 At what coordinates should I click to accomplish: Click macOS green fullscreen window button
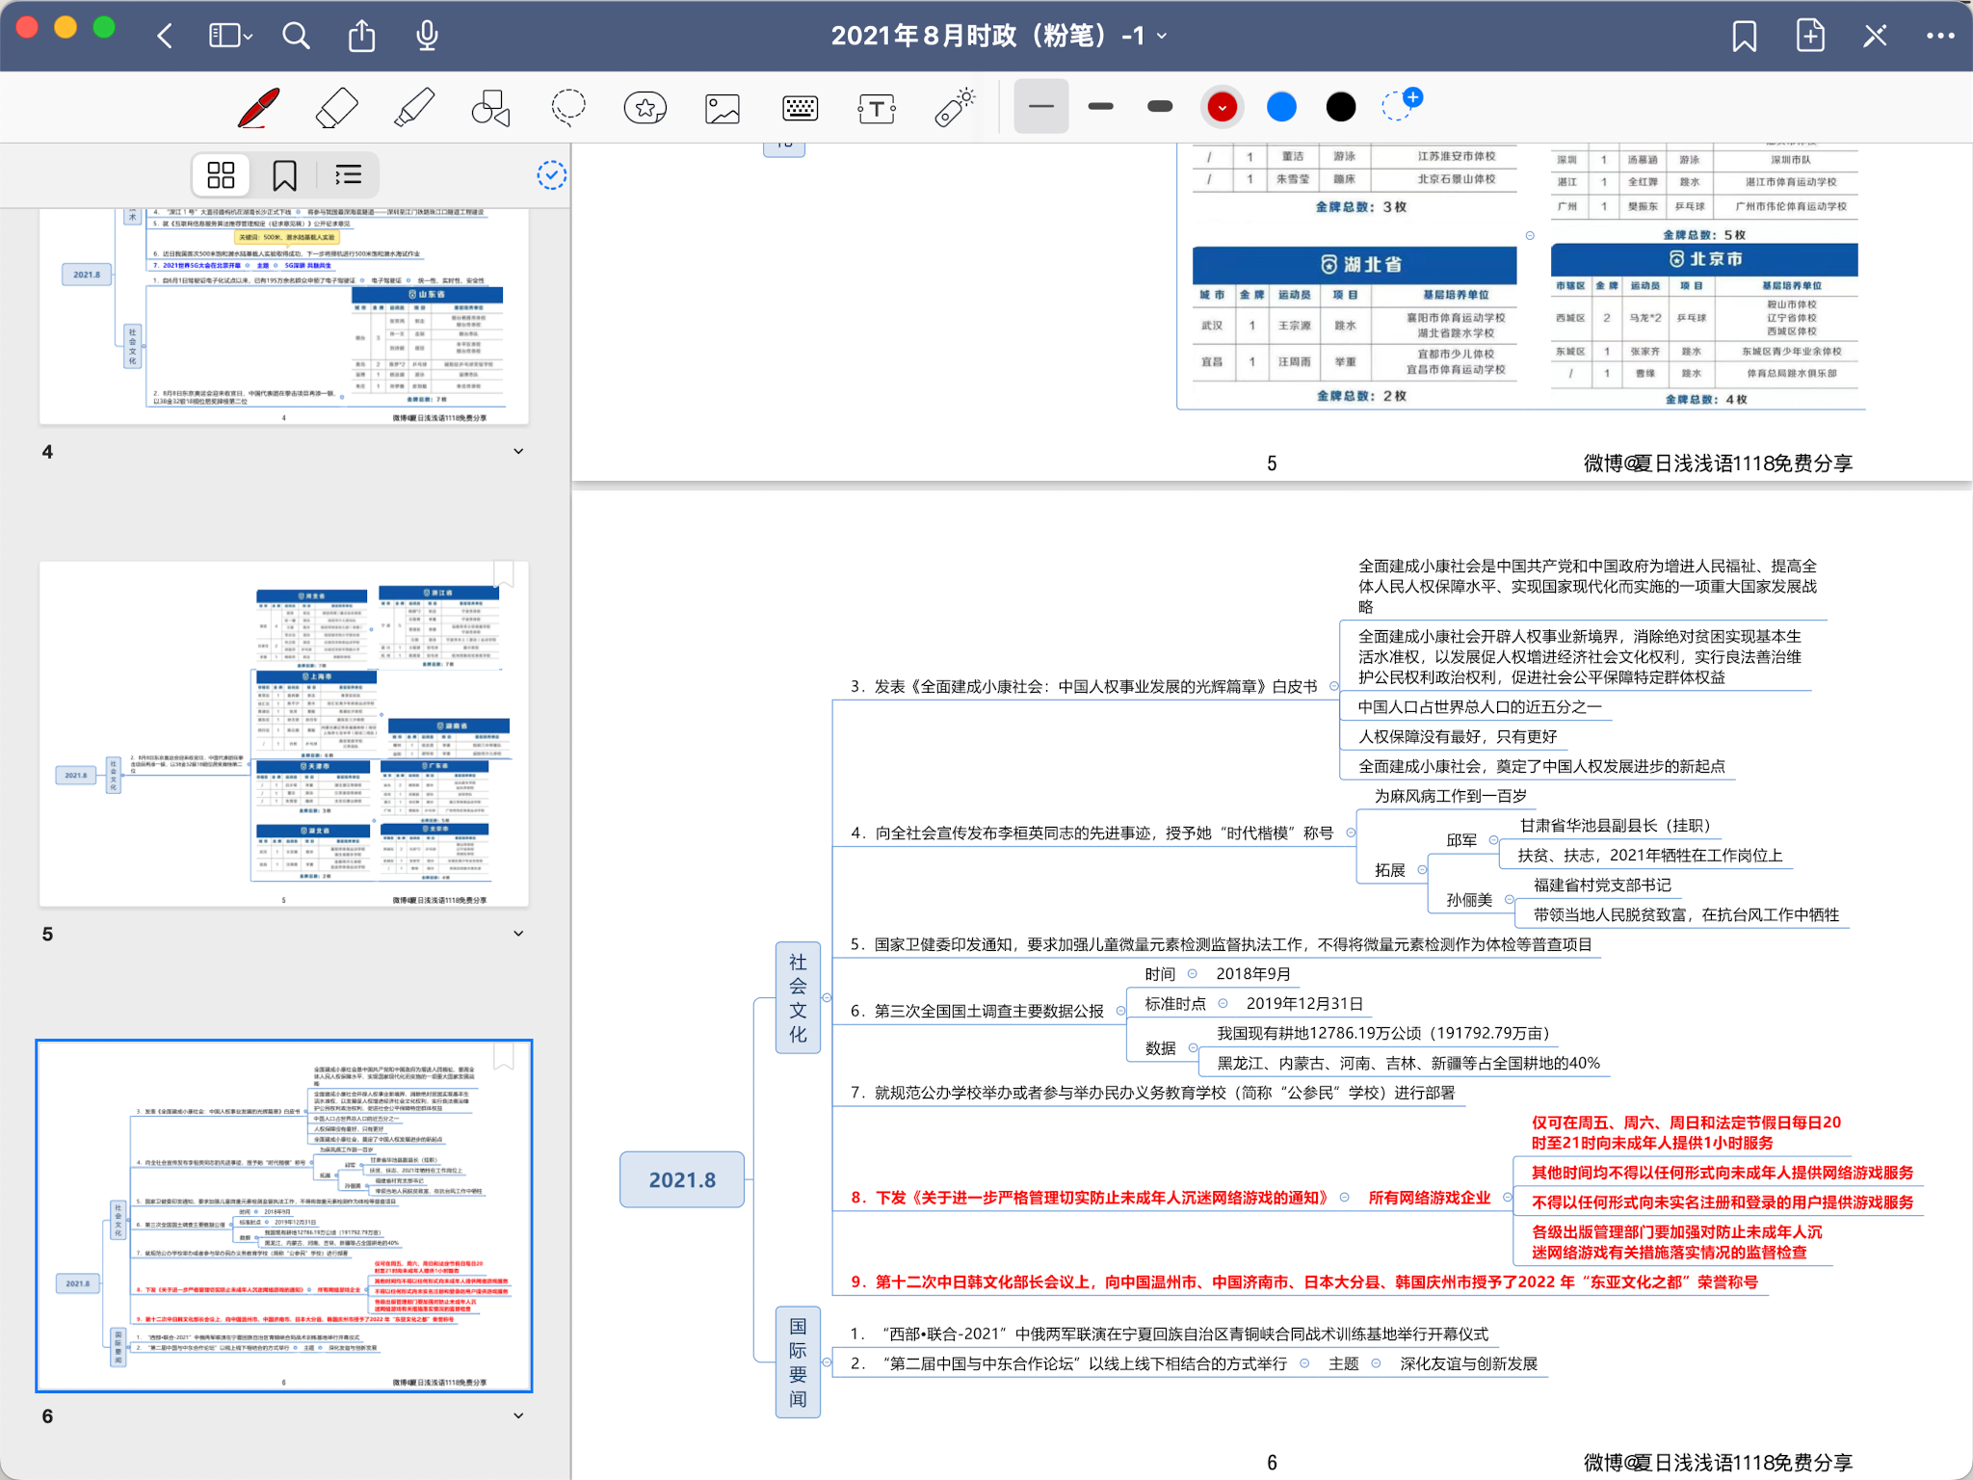104,27
